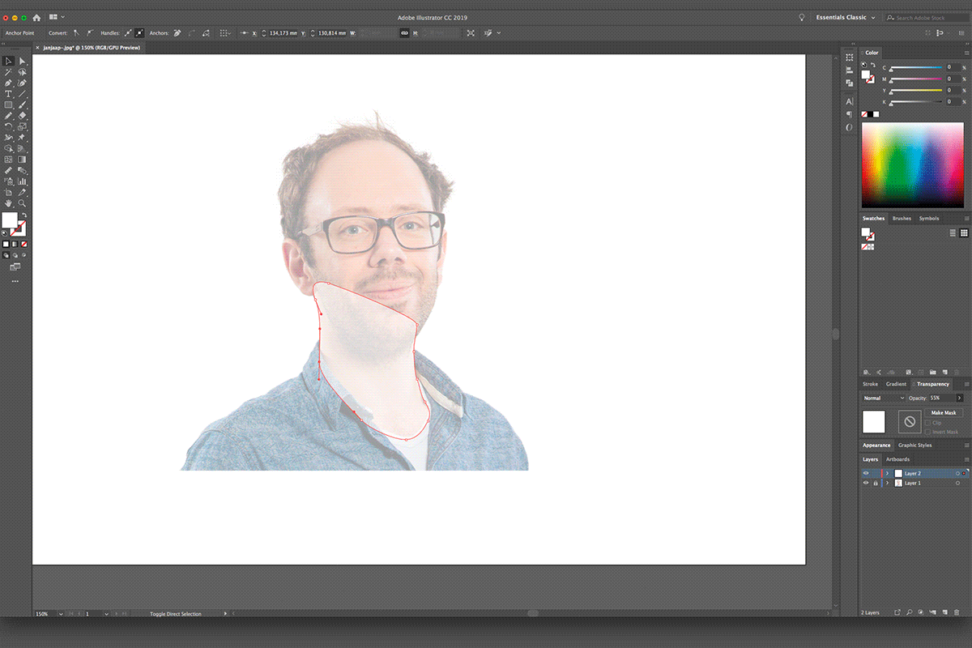
Task: Select the Rotate tool
Action: coord(8,126)
